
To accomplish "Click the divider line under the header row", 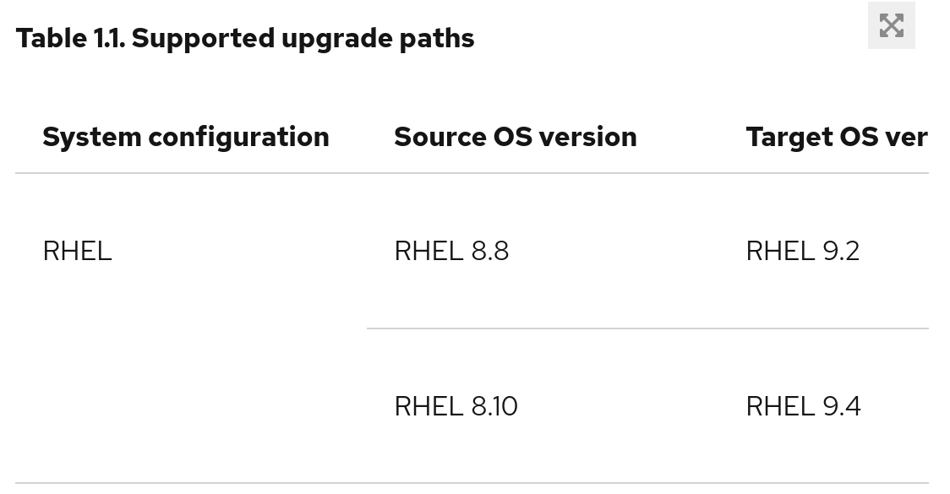I will (472, 173).
